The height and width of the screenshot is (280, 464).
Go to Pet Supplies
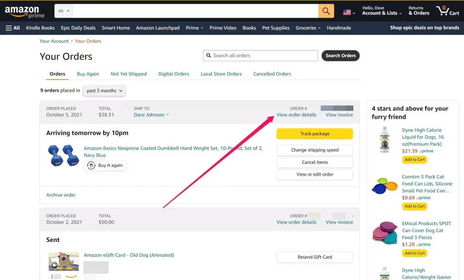(x=276, y=28)
